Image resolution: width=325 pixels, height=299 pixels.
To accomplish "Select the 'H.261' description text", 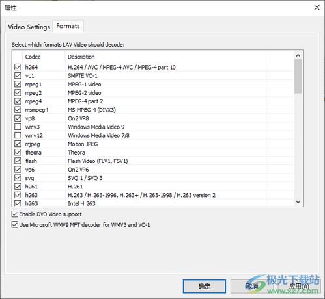I will 75,187.
